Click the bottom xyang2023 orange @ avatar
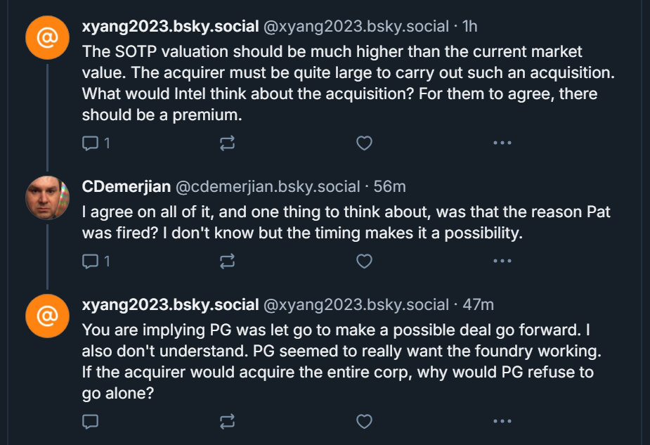650x445 pixels. pos(47,315)
